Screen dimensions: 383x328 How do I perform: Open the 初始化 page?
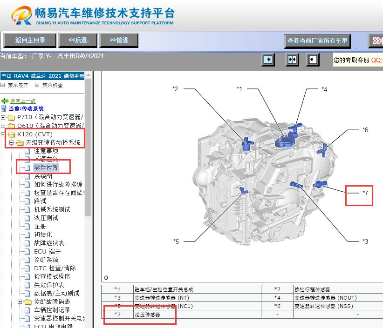pyautogui.click(x=43, y=234)
